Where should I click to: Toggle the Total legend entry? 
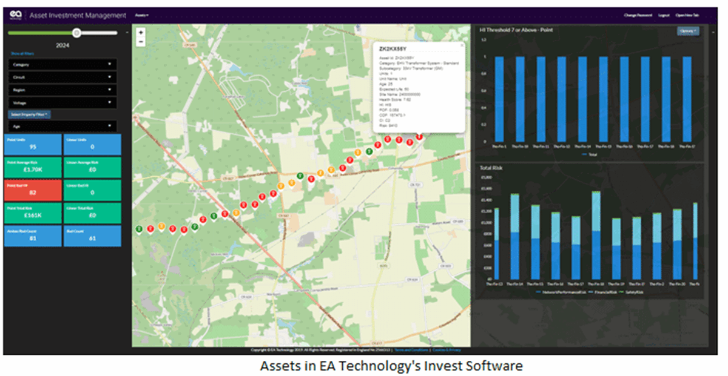[589, 155]
